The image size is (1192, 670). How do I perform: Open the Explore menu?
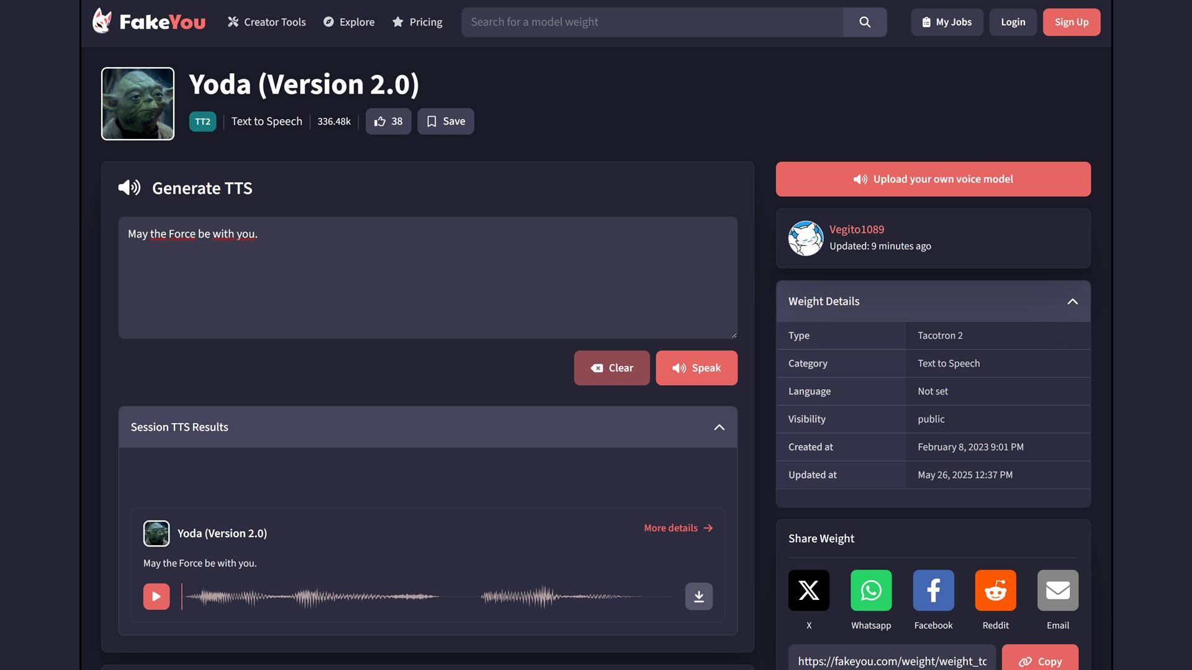pyautogui.click(x=349, y=22)
